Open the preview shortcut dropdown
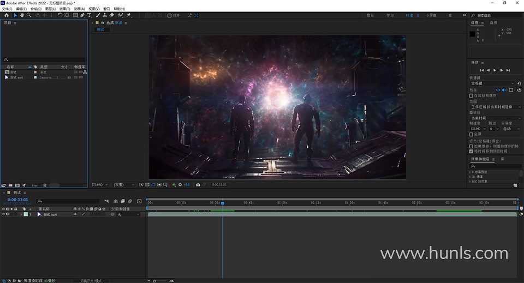This screenshot has width=524, height=283. 492,83
